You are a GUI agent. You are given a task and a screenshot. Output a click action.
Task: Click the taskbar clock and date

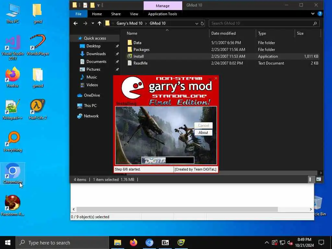(x=304, y=243)
